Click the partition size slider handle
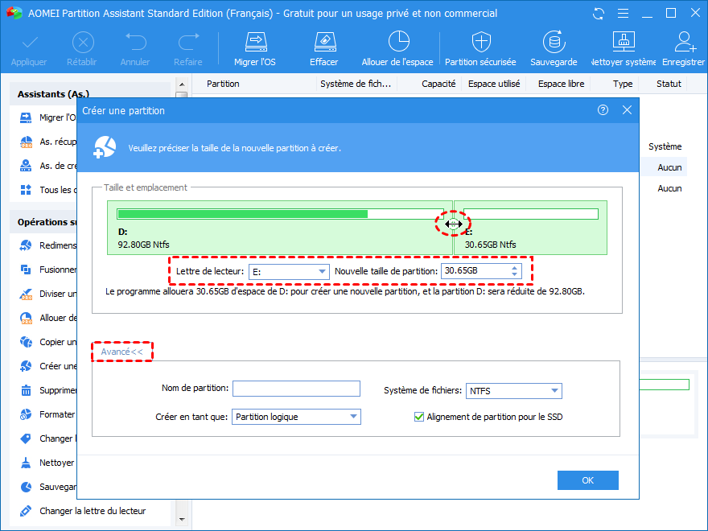The image size is (708, 531). click(453, 224)
